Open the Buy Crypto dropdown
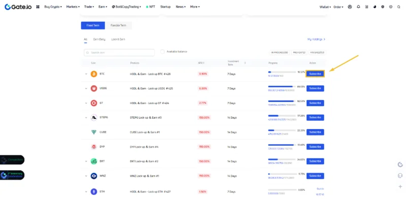 53,7
